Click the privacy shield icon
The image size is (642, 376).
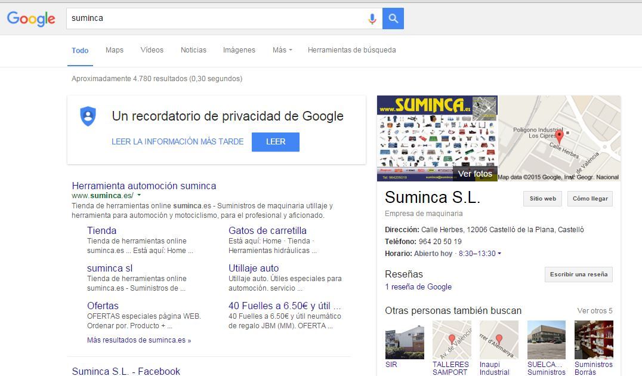click(88, 116)
